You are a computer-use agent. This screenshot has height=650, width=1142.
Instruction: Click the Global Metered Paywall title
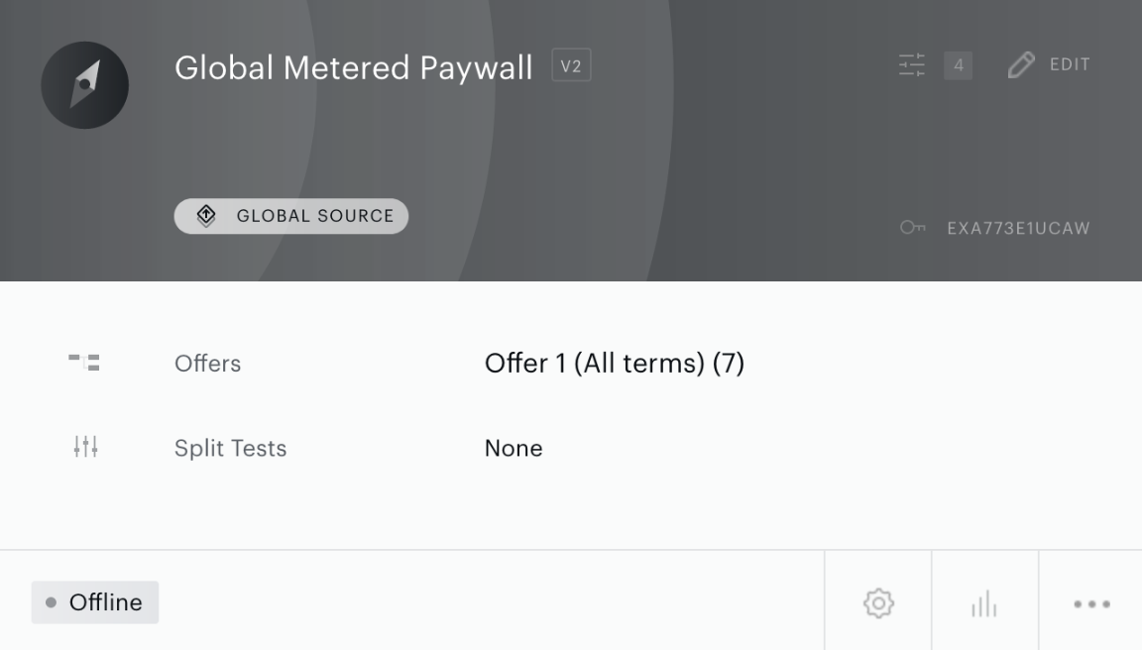pos(353,67)
